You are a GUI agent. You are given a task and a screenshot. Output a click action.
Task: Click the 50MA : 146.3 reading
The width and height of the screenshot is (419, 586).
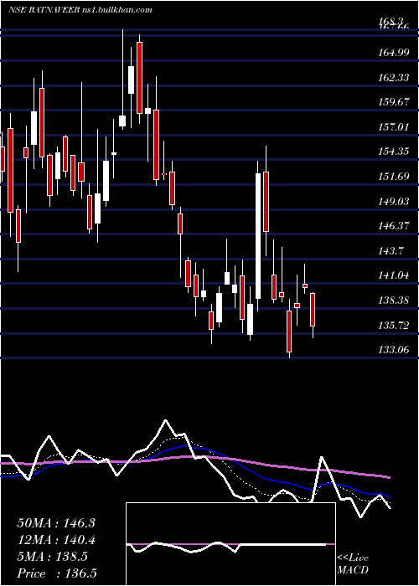click(x=56, y=523)
